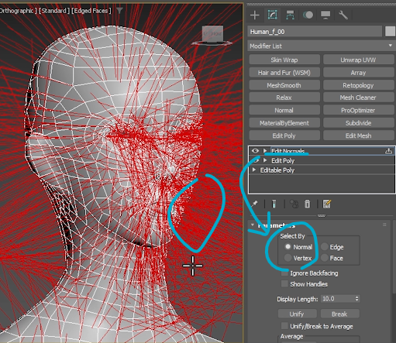Click the command panel scrollbar
This screenshot has width=396, height=343.
(394, 257)
